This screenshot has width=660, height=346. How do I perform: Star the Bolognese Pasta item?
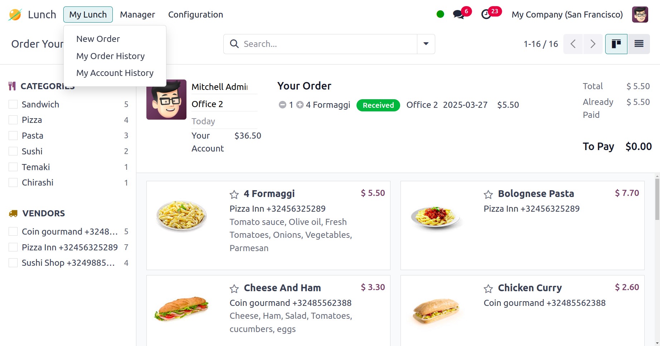point(488,194)
